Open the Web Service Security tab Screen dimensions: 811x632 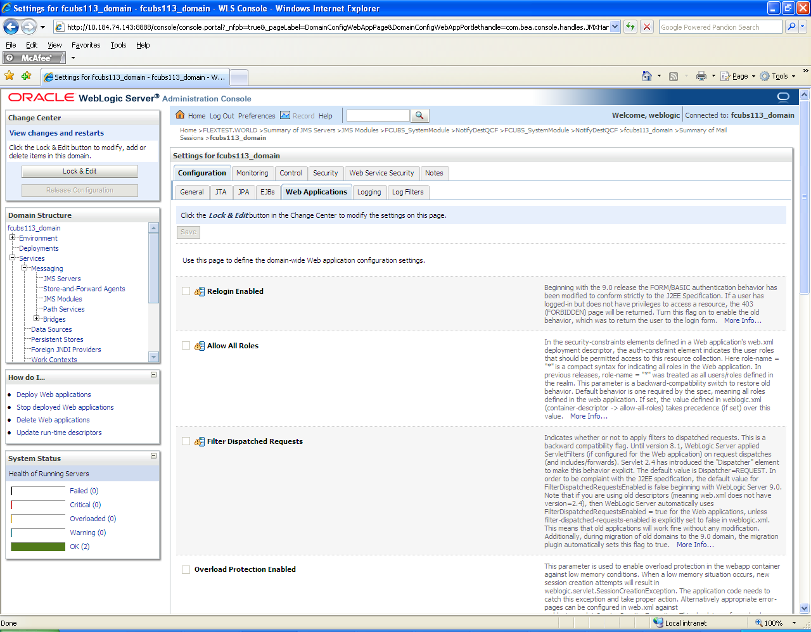381,173
